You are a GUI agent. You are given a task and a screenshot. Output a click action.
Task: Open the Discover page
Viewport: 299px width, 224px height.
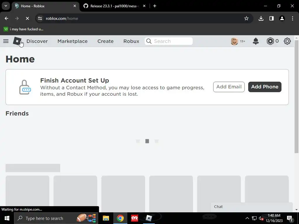[x=37, y=41]
